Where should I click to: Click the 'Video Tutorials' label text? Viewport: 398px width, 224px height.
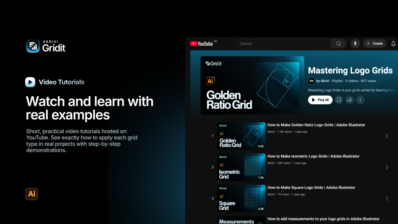tap(61, 82)
